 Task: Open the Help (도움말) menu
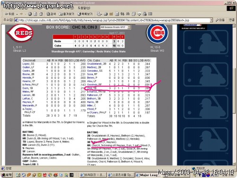84,8
